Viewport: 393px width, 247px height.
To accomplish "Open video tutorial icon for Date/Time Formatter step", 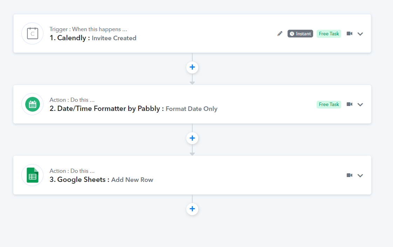I will coord(349,104).
